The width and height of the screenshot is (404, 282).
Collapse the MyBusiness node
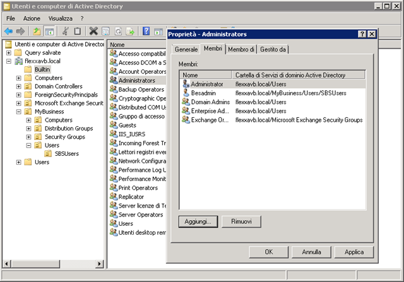[x=18, y=112]
